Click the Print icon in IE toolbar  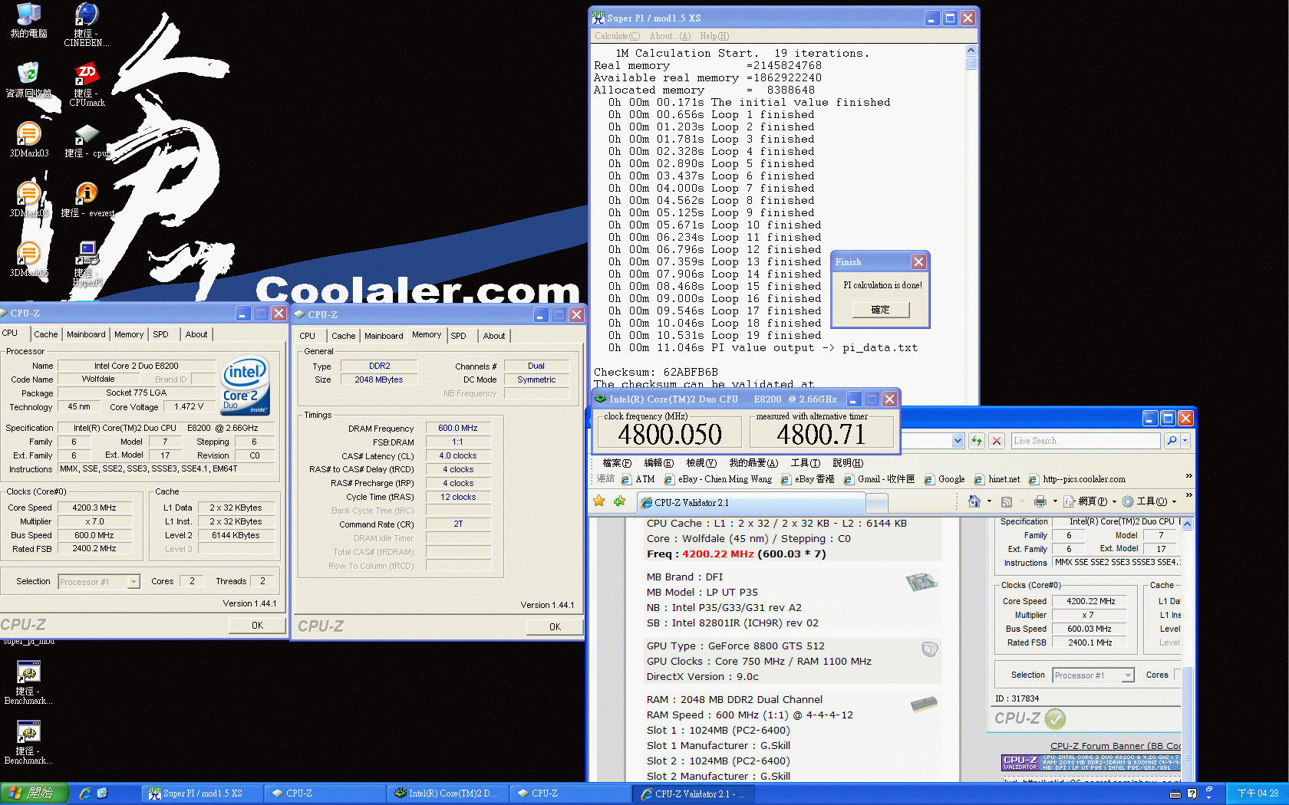(x=1040, y=501)
